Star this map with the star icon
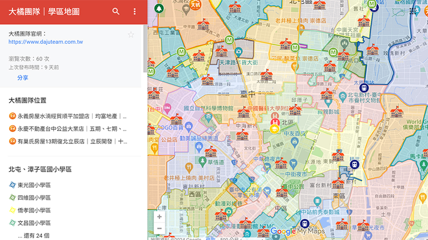The image size is (428, 240). 131,35
